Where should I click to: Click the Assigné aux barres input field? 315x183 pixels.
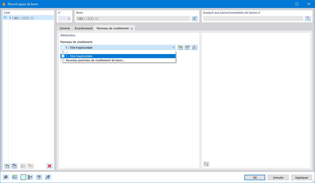click(253, 19)
